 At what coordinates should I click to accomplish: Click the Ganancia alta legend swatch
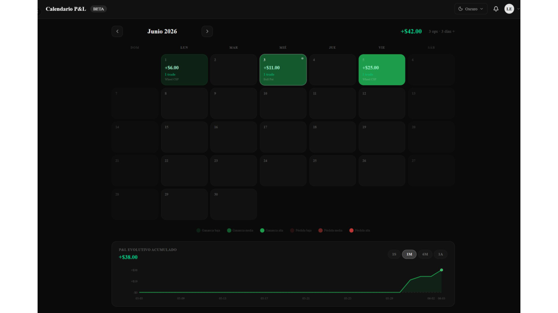click(x=262, y=230)
